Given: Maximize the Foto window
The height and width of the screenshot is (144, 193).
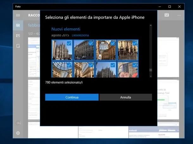Looking at the screenshot, I should tap(170, 7).
